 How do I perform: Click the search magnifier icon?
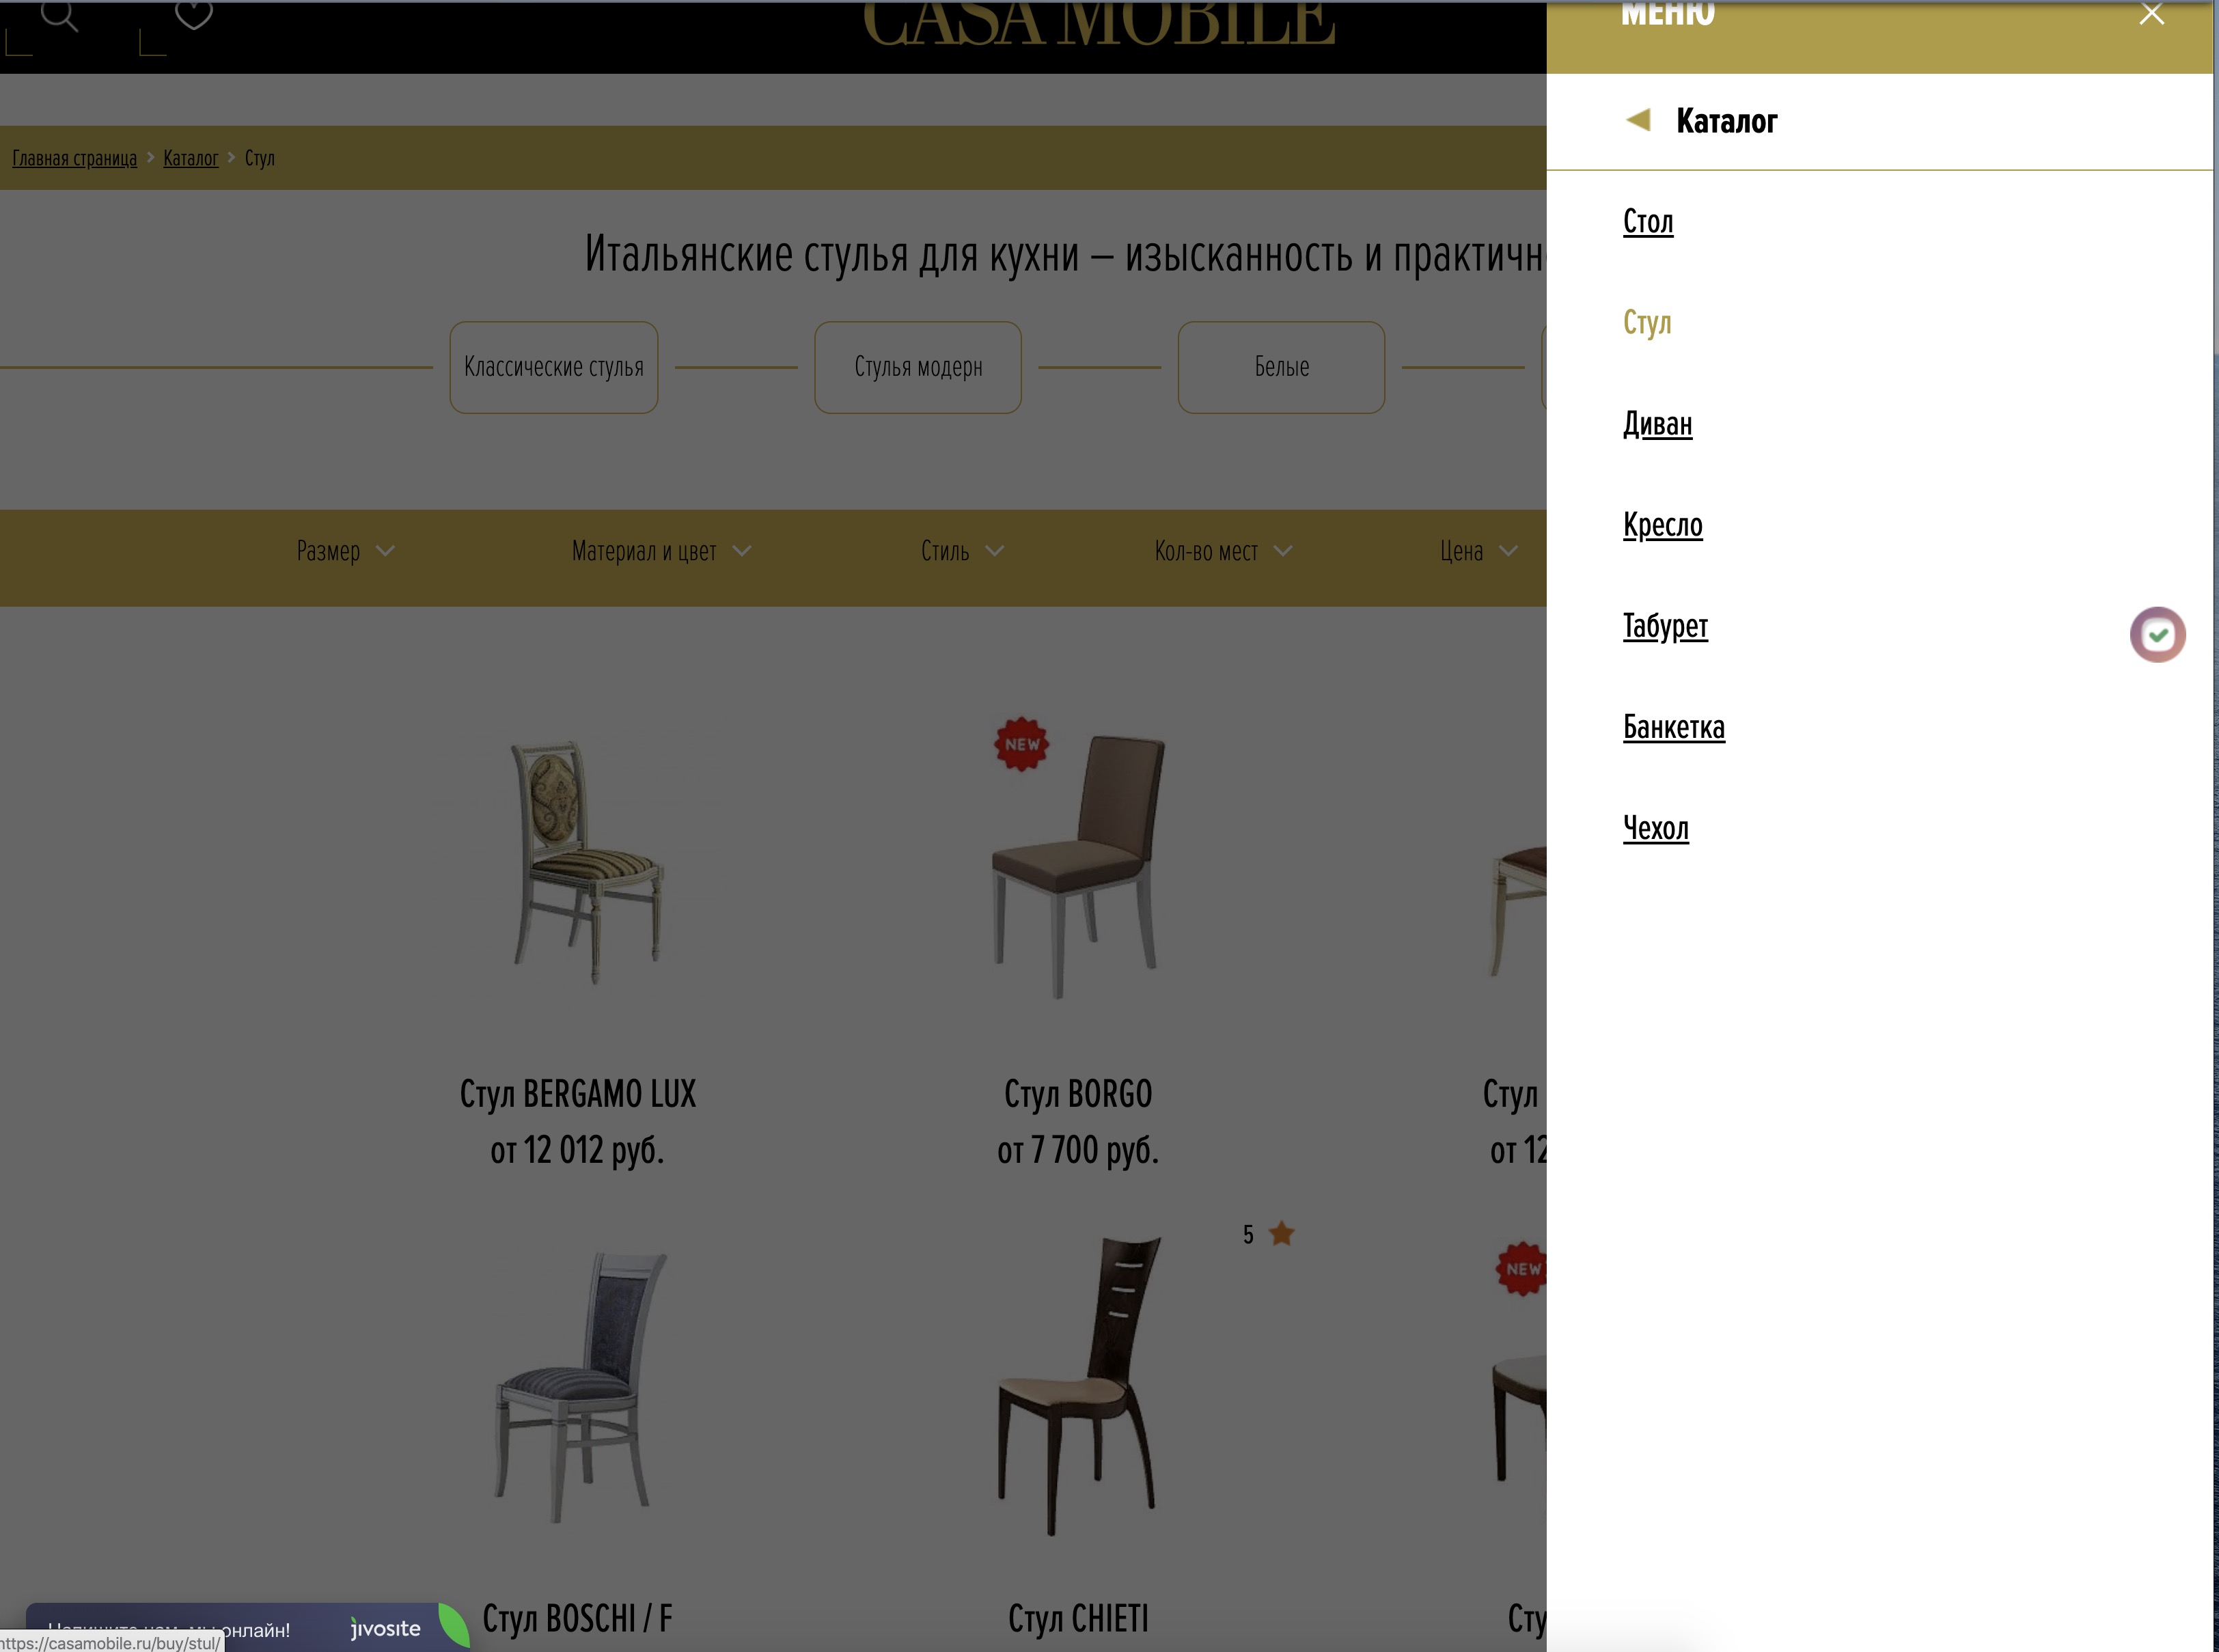[x=59, y=15]
